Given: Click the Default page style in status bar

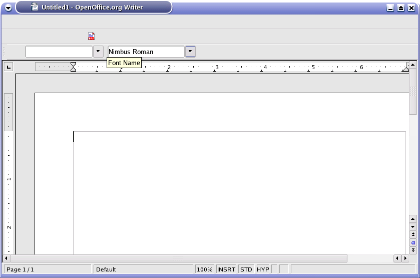Looking at the screenshot, I should (143, 269).
